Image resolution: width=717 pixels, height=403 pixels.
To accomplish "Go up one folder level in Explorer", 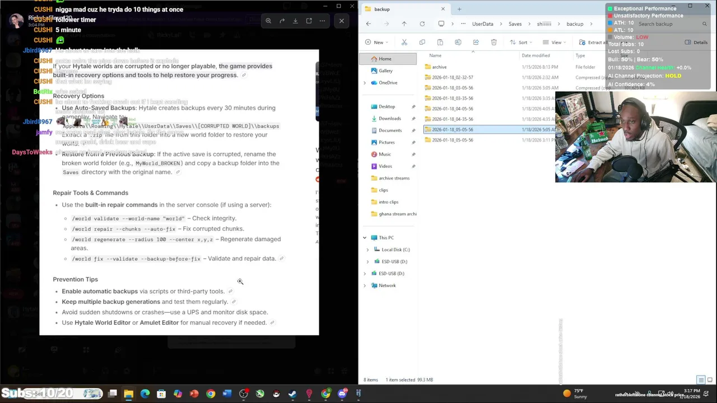I will click(x=404, y=24).
